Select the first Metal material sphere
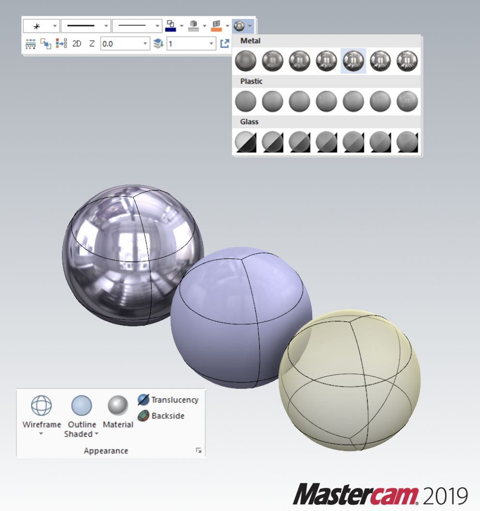Screen dimensions: 480x511 (245, 61)
